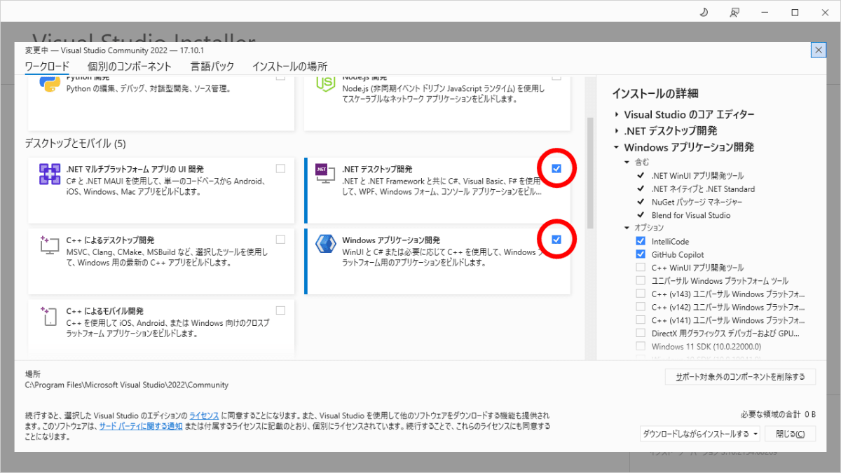Image resolution: width=841 pixels, height=473 pixels.
Task: Expand Visual Studio のコア エディター details
Action: click(x=617, y=114)
